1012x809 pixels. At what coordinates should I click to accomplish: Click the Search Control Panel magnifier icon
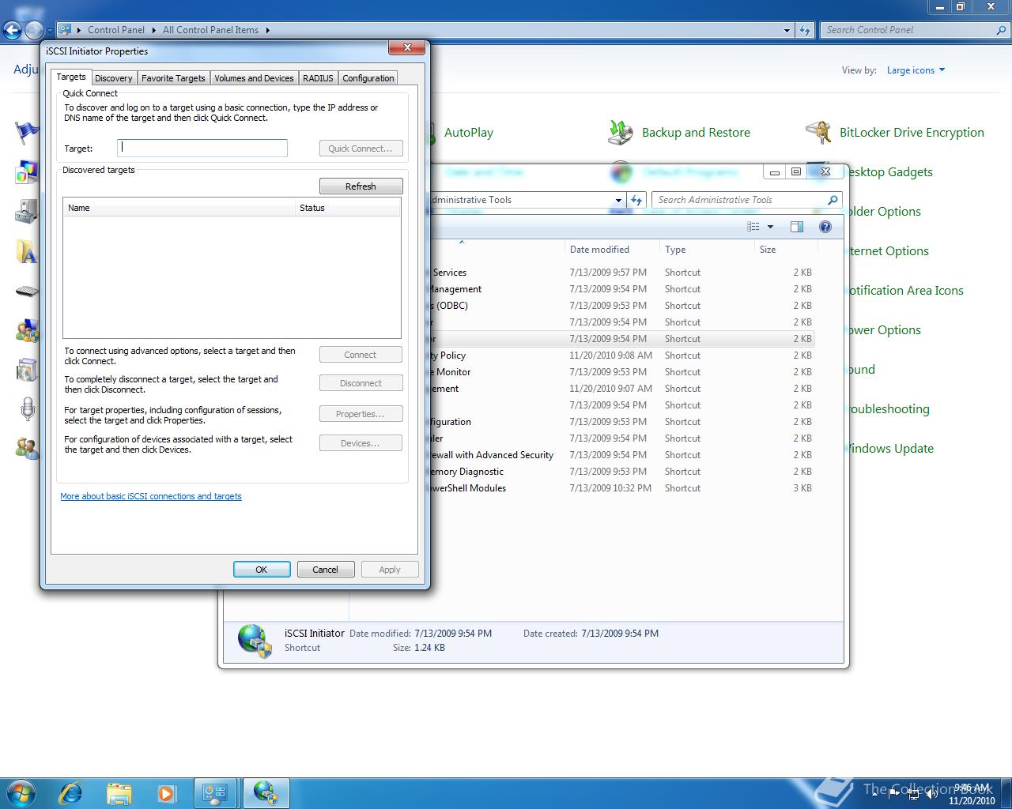(1002, 30)
